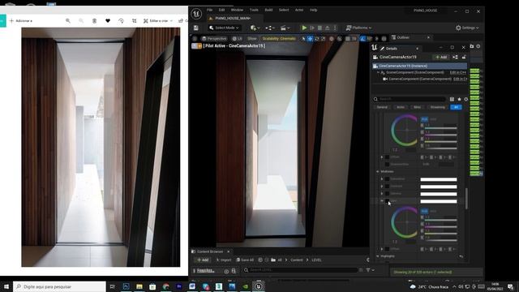Image resolution: width=519 pixels, height=292 pixels.
Task: Open the Settings dropdown in toolbar
Action: [x=467, y=28]
